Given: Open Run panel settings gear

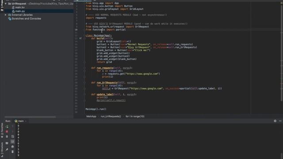Looking at the screenshot, I should 275,121.
